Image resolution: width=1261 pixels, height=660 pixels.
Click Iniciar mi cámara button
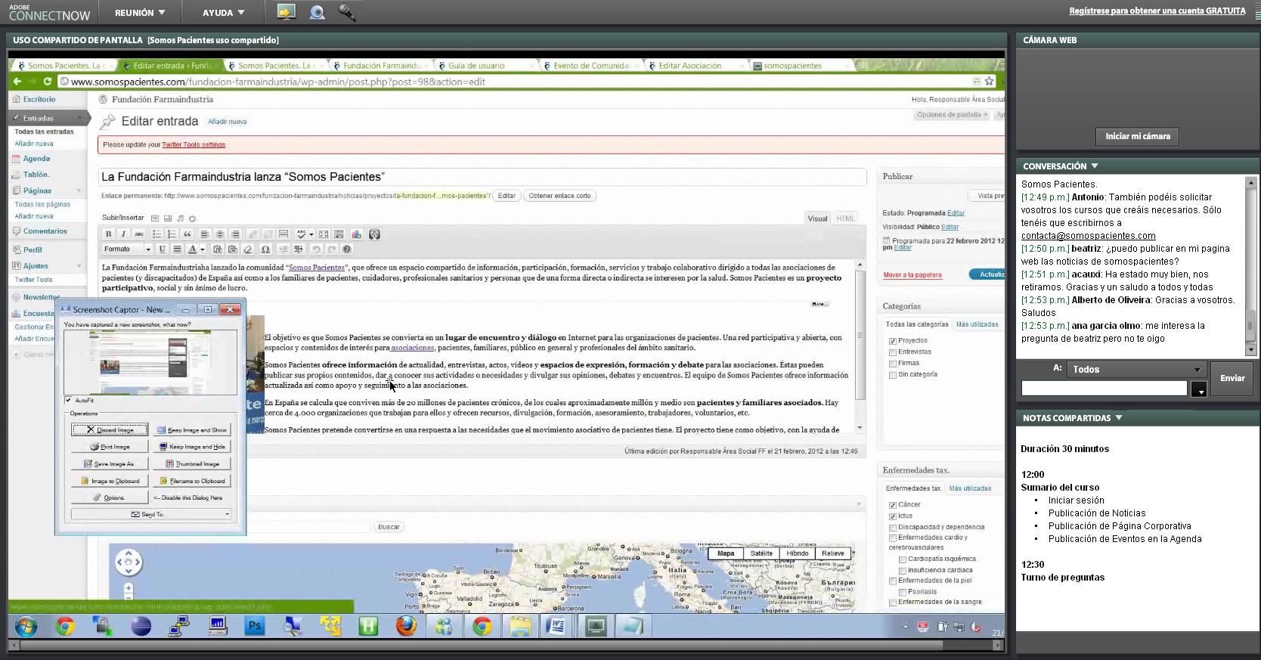pyautogui.click(x=1137, y=136)
